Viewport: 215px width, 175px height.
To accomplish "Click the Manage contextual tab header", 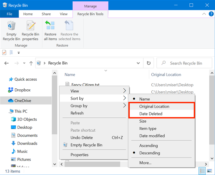I will [90, 6].
